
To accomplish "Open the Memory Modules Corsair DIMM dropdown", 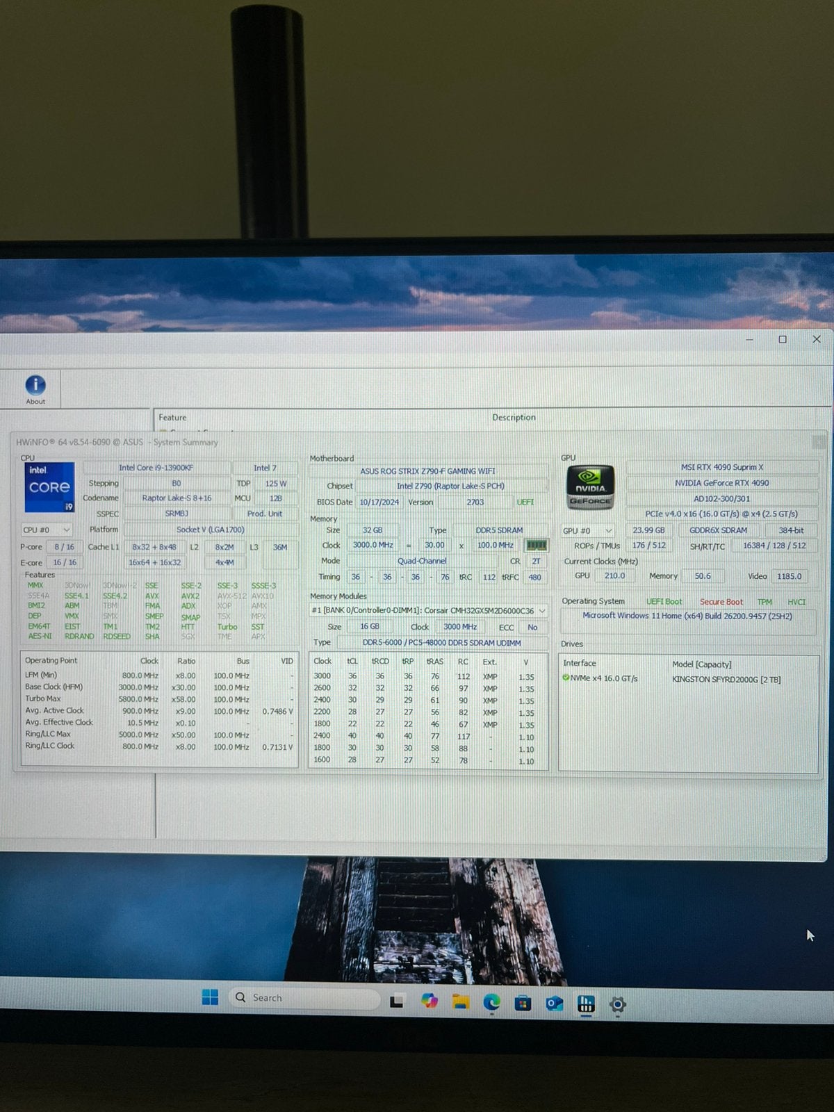I will (x=428, y=610).
